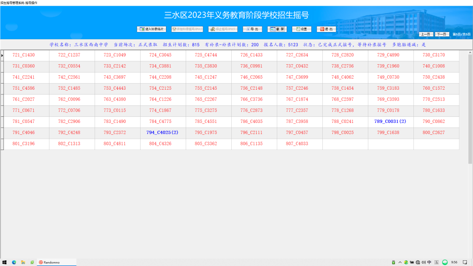This screenshot has width=473, height=266.
Task: Click the 截屏 screenshot button
Action: point(277,29)
